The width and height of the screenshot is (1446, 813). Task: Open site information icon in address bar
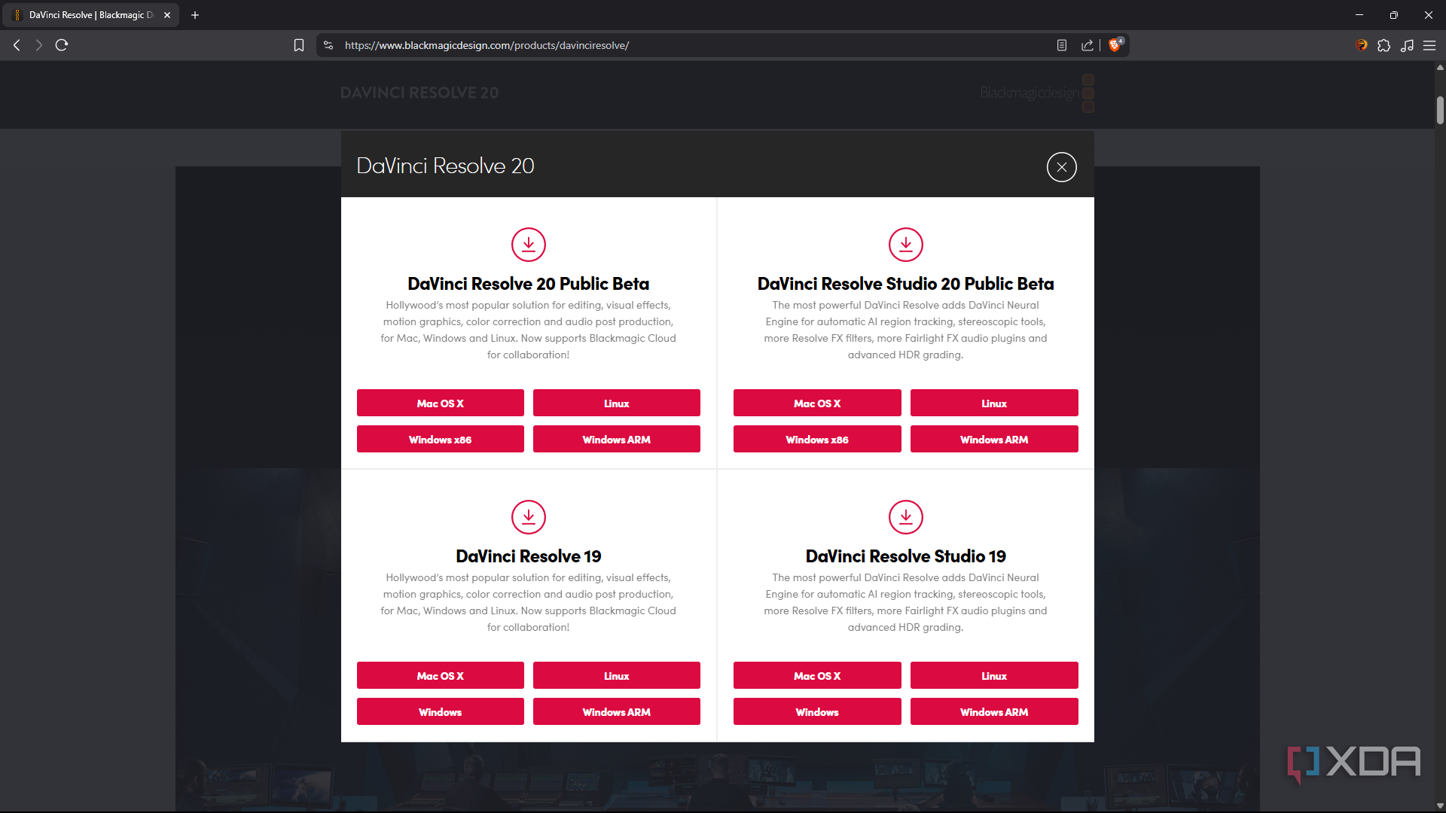tap(328, 45)
